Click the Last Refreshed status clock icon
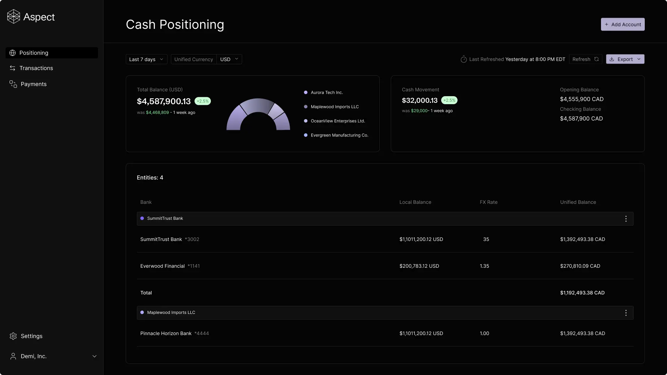The height and width of the screenshot is (375, 667). [x=464, y=59]
